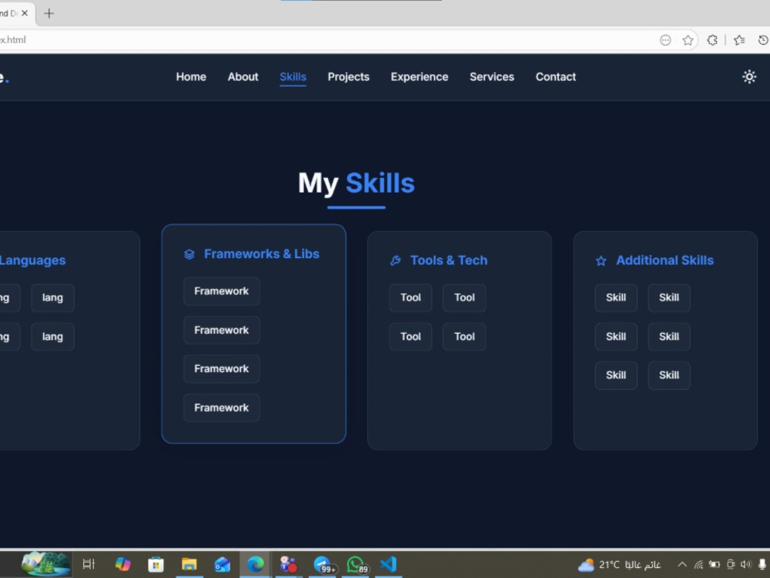Click the microphone tray icon
This screenshot has width=770, height=578.
762,564
